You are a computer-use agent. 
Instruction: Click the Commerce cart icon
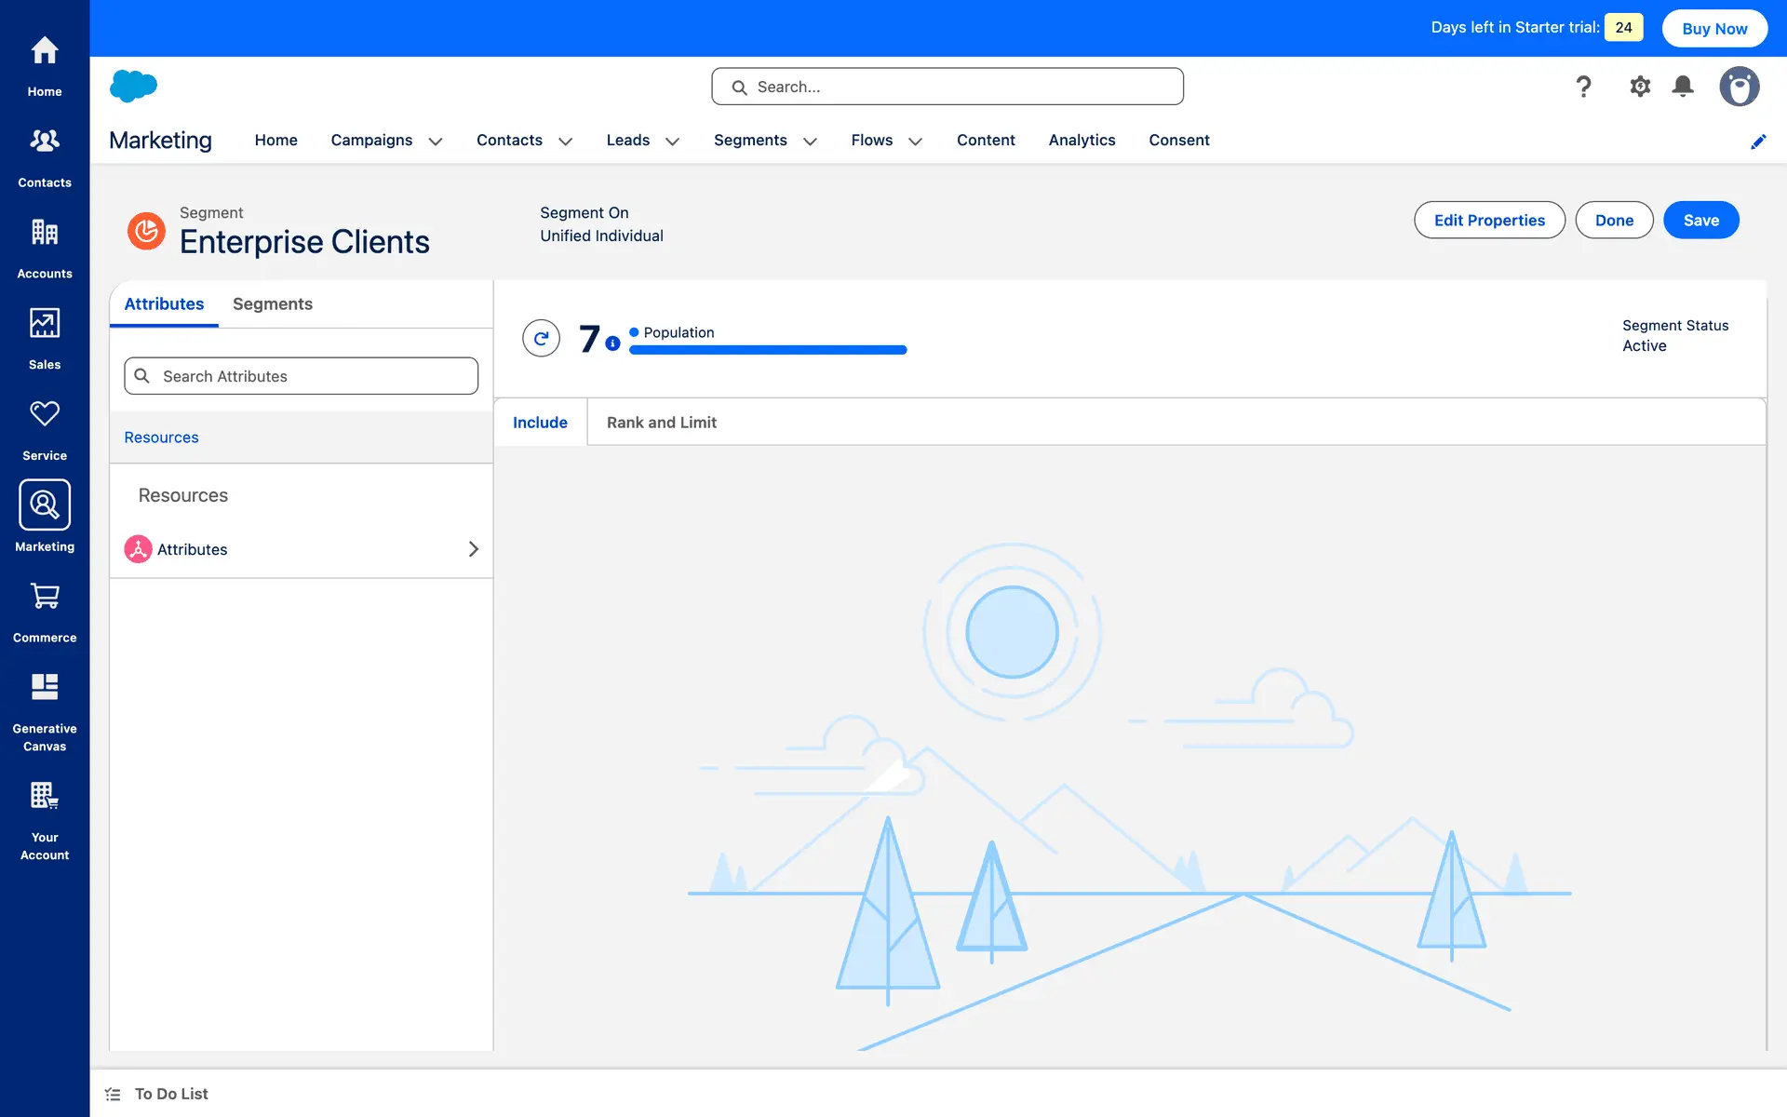coord(44,597)
